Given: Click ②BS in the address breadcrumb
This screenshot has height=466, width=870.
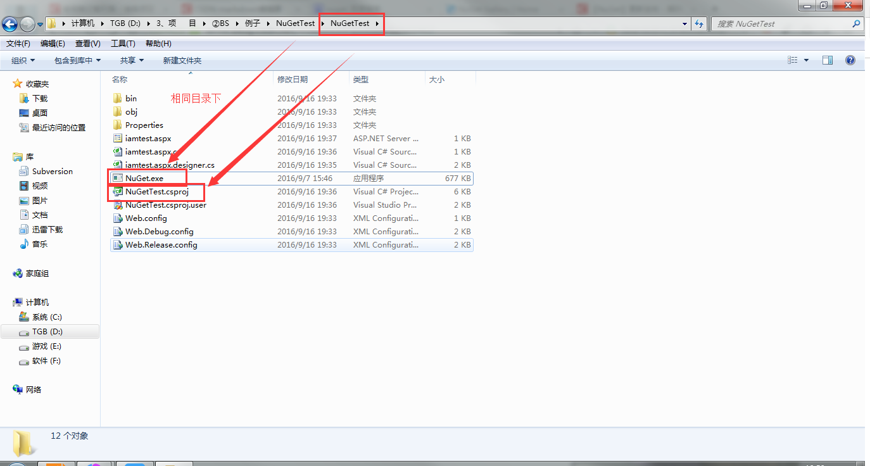Looking at the screenshot, I should pos(220,23).
